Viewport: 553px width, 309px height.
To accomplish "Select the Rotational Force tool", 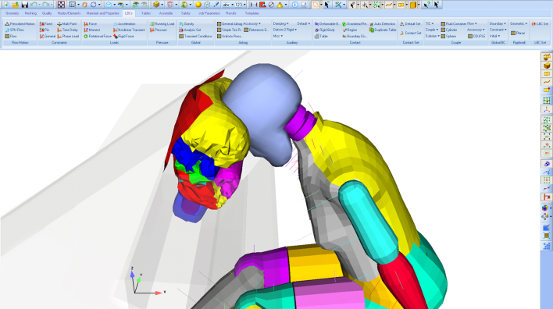I will 98,37.
